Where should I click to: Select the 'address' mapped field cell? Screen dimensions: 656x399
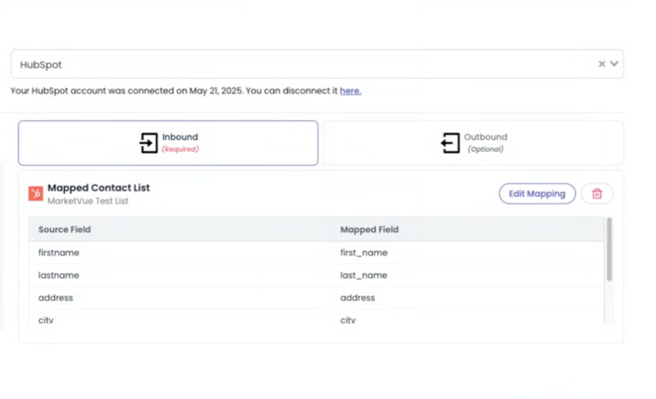pyautogui.click(x=357, y=298)
